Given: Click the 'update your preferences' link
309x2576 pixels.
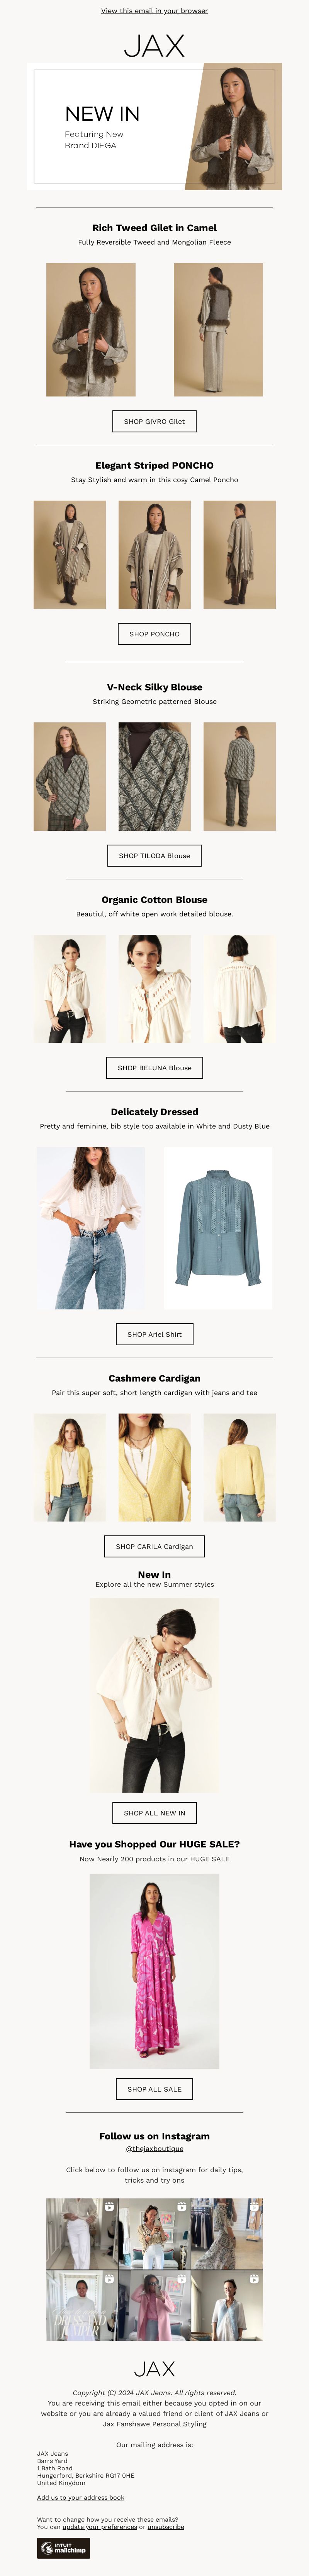Looking at the screenshot, I should (100, 2526).
